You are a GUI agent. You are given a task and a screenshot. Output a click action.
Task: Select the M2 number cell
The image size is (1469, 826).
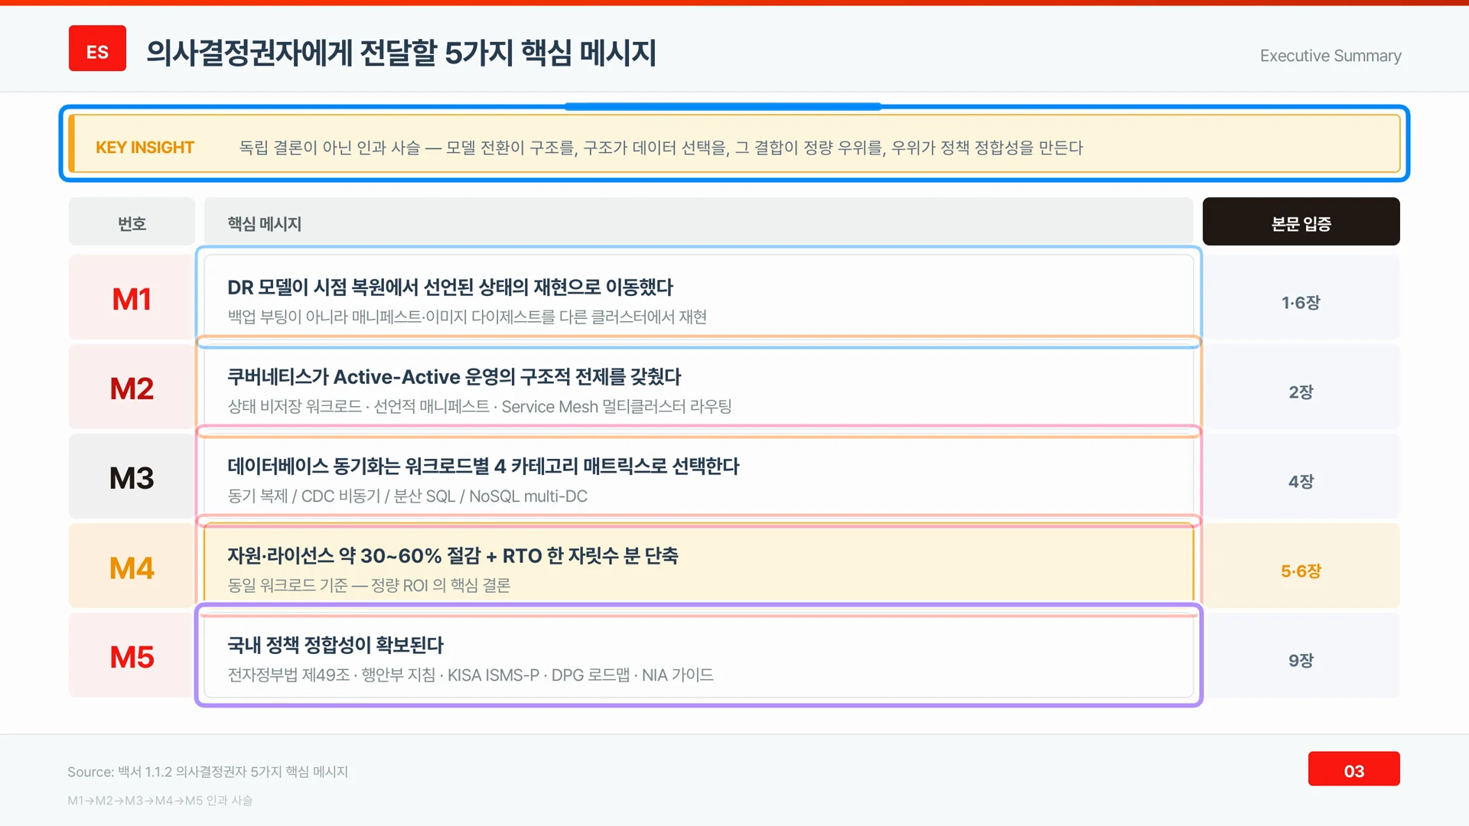click(132, 387)
